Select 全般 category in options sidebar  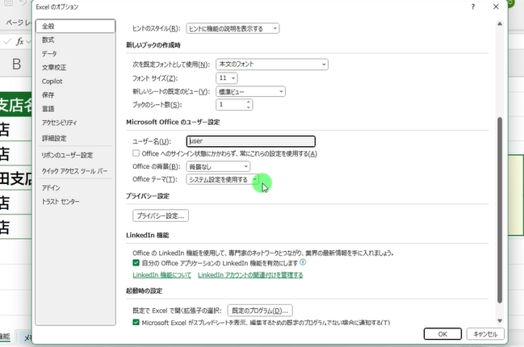[x=75, y=26]
